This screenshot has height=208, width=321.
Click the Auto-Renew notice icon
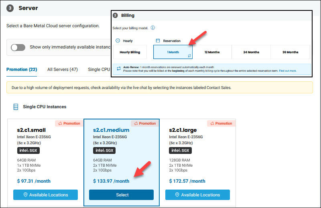pos(119,69)
